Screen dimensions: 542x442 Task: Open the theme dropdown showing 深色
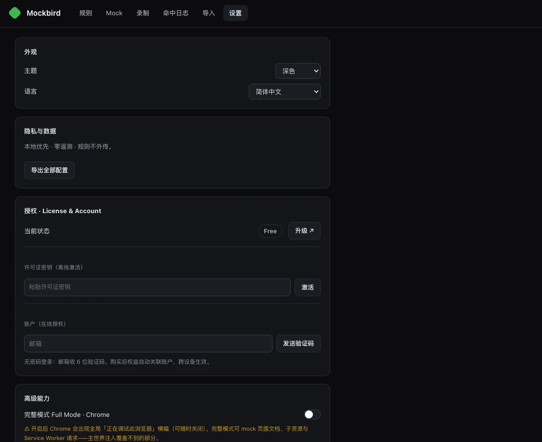(298, 71)
